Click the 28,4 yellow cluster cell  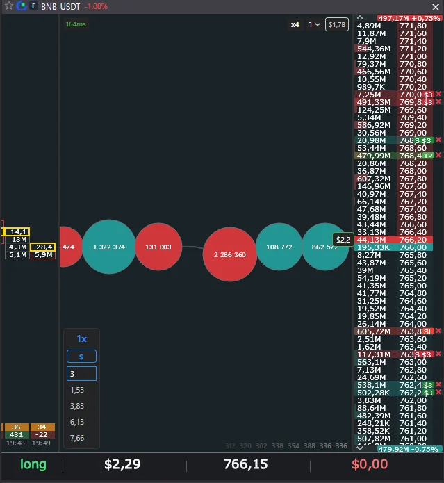[43, 247]
